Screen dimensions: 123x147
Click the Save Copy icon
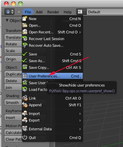[x=25, y=67]
